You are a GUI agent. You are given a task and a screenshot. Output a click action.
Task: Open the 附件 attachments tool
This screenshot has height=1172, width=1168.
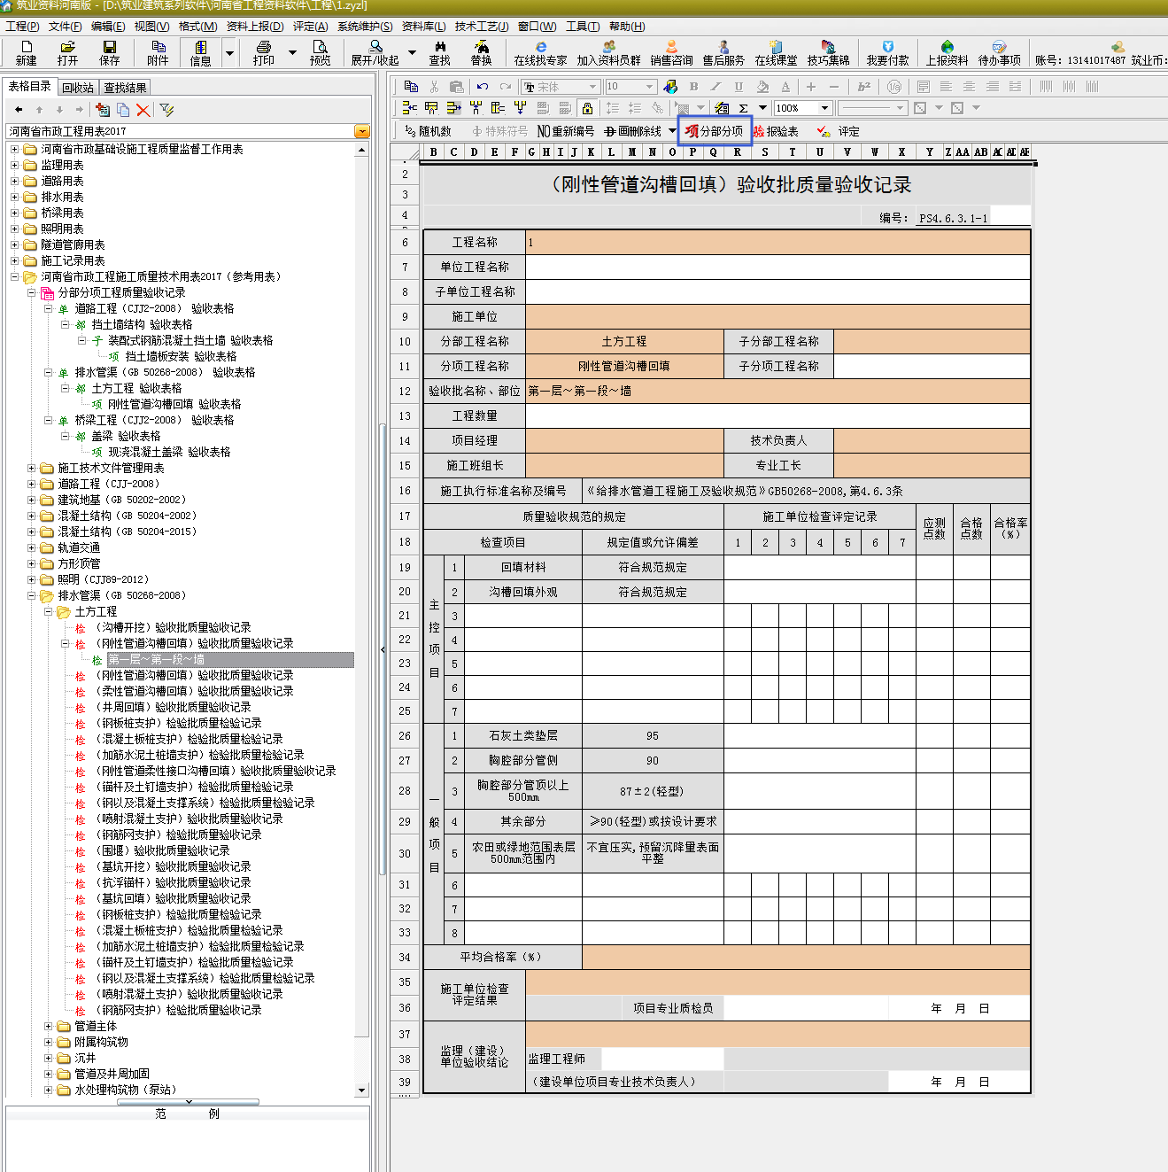click(158, 53)
